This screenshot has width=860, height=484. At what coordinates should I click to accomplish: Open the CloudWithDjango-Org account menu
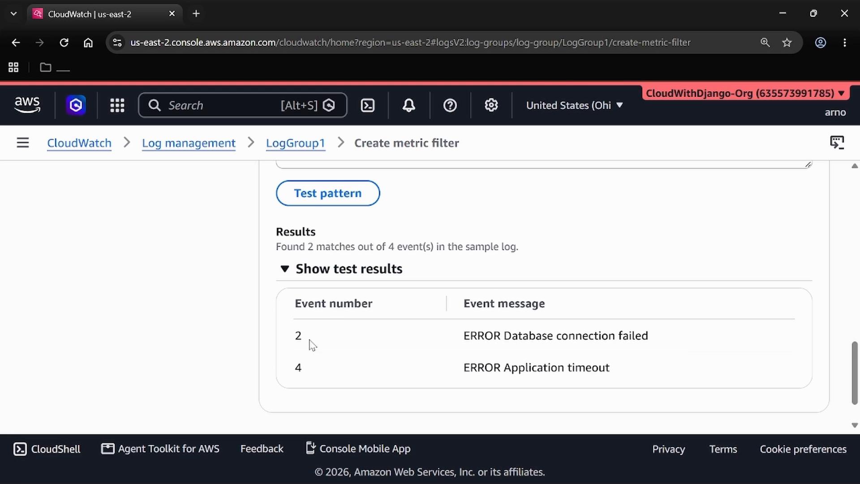(x=745, y=93)
